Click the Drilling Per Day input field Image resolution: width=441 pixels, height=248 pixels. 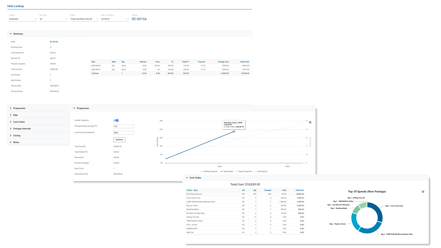tap(123, 126)
